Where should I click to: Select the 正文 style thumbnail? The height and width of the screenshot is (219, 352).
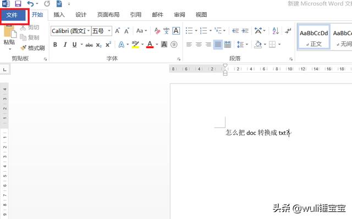click(x=314, y=37)
